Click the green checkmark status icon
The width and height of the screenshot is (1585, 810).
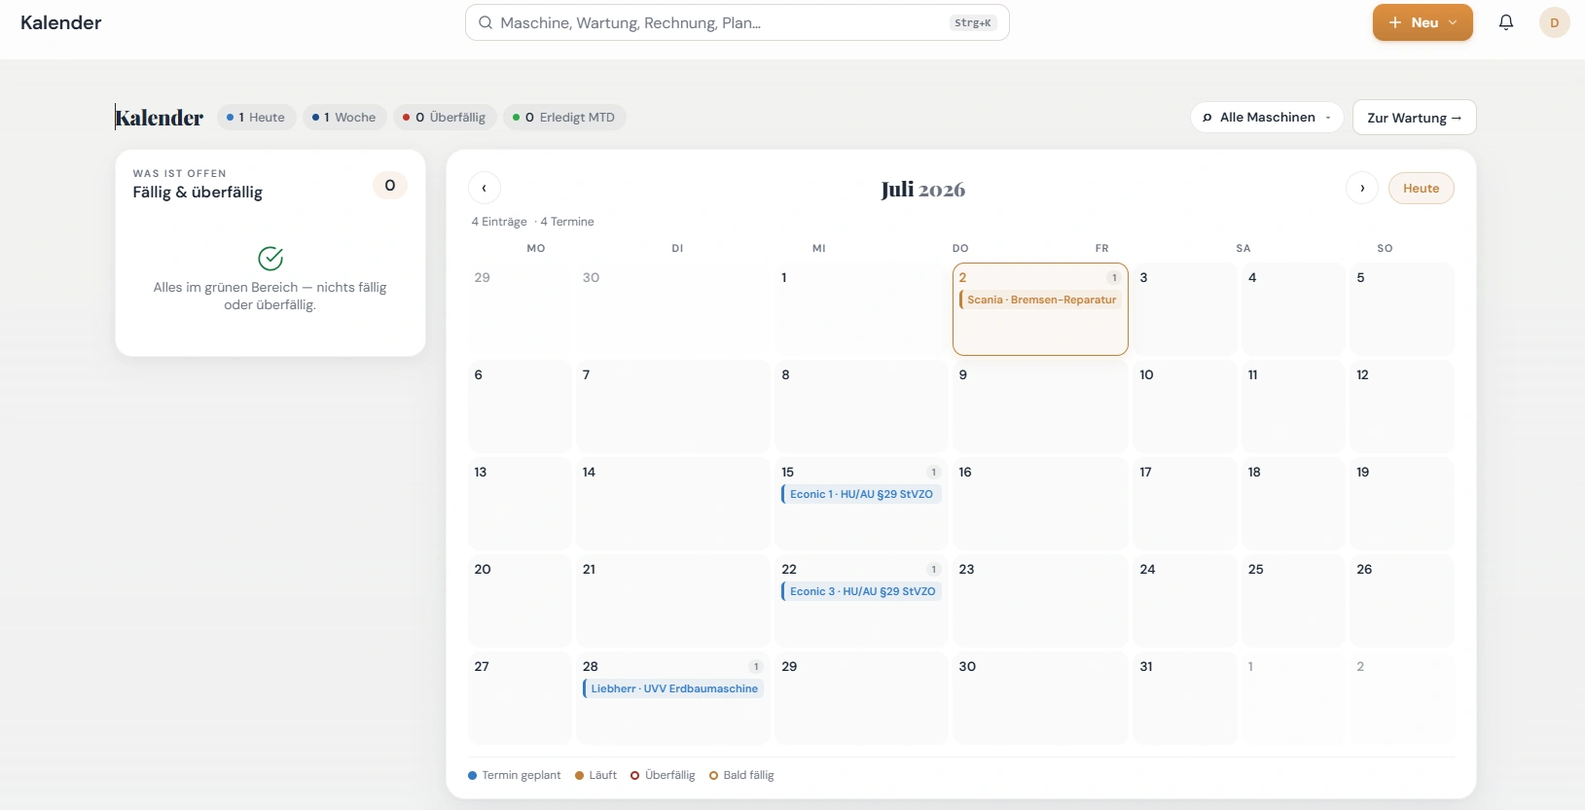(270, 258)
